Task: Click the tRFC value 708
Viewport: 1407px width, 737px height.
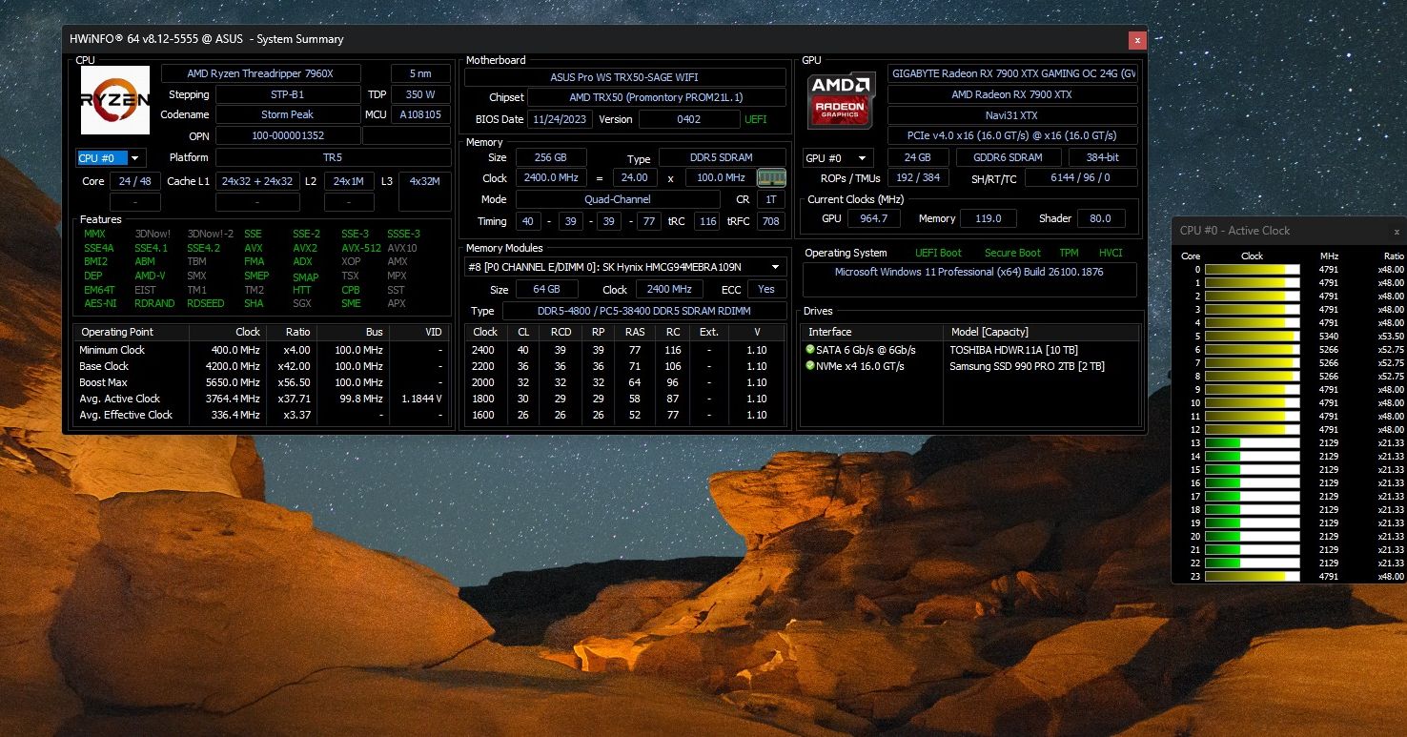Action: (770, 221)
